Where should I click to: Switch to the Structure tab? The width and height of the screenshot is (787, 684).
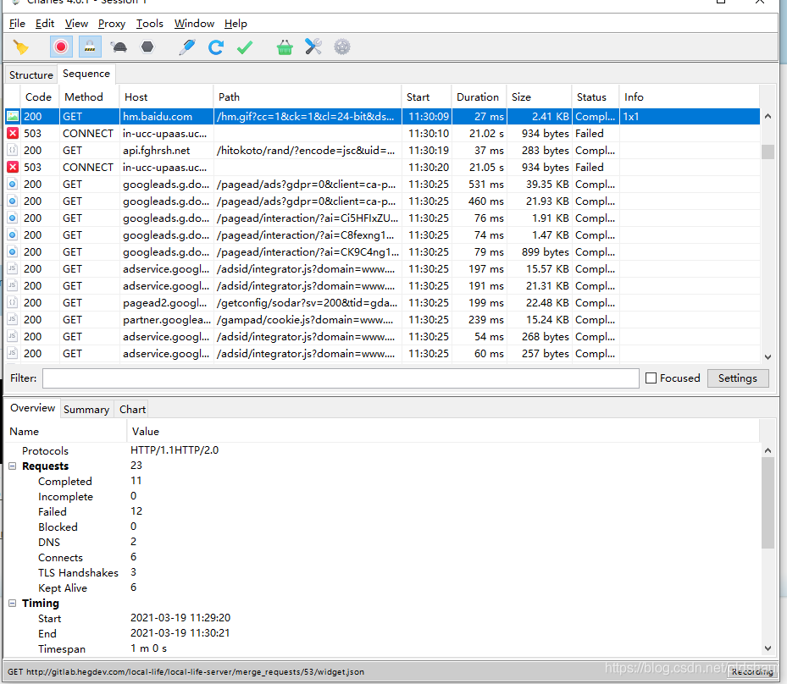pyautogui.click(x=31, y=74)
